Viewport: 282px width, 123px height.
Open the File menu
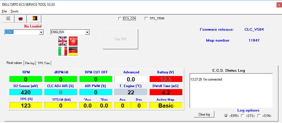click(x=5, y=11)
